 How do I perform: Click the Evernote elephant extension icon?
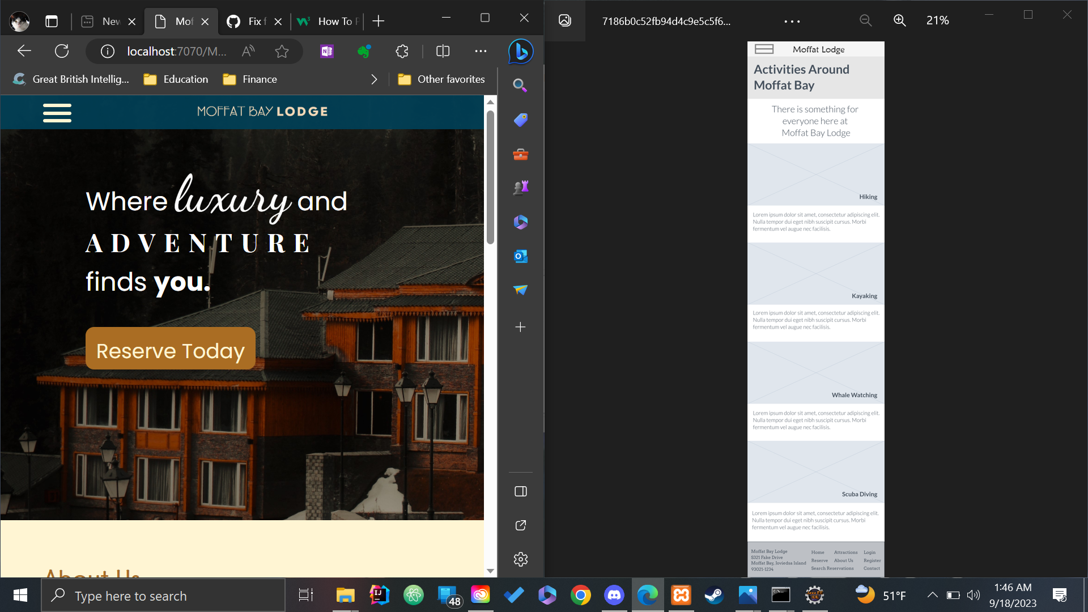[364, 52]
